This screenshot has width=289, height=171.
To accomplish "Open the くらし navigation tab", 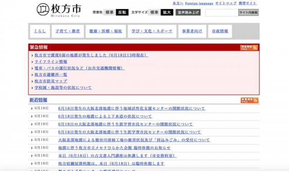I will click(40, 31).
